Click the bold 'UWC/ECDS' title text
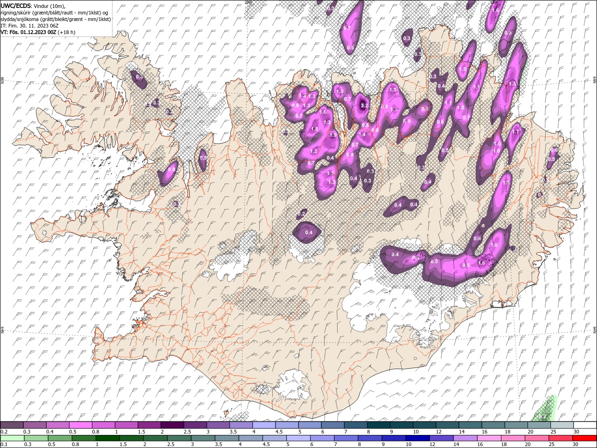597x448 pixels. [x=16, y=6]
